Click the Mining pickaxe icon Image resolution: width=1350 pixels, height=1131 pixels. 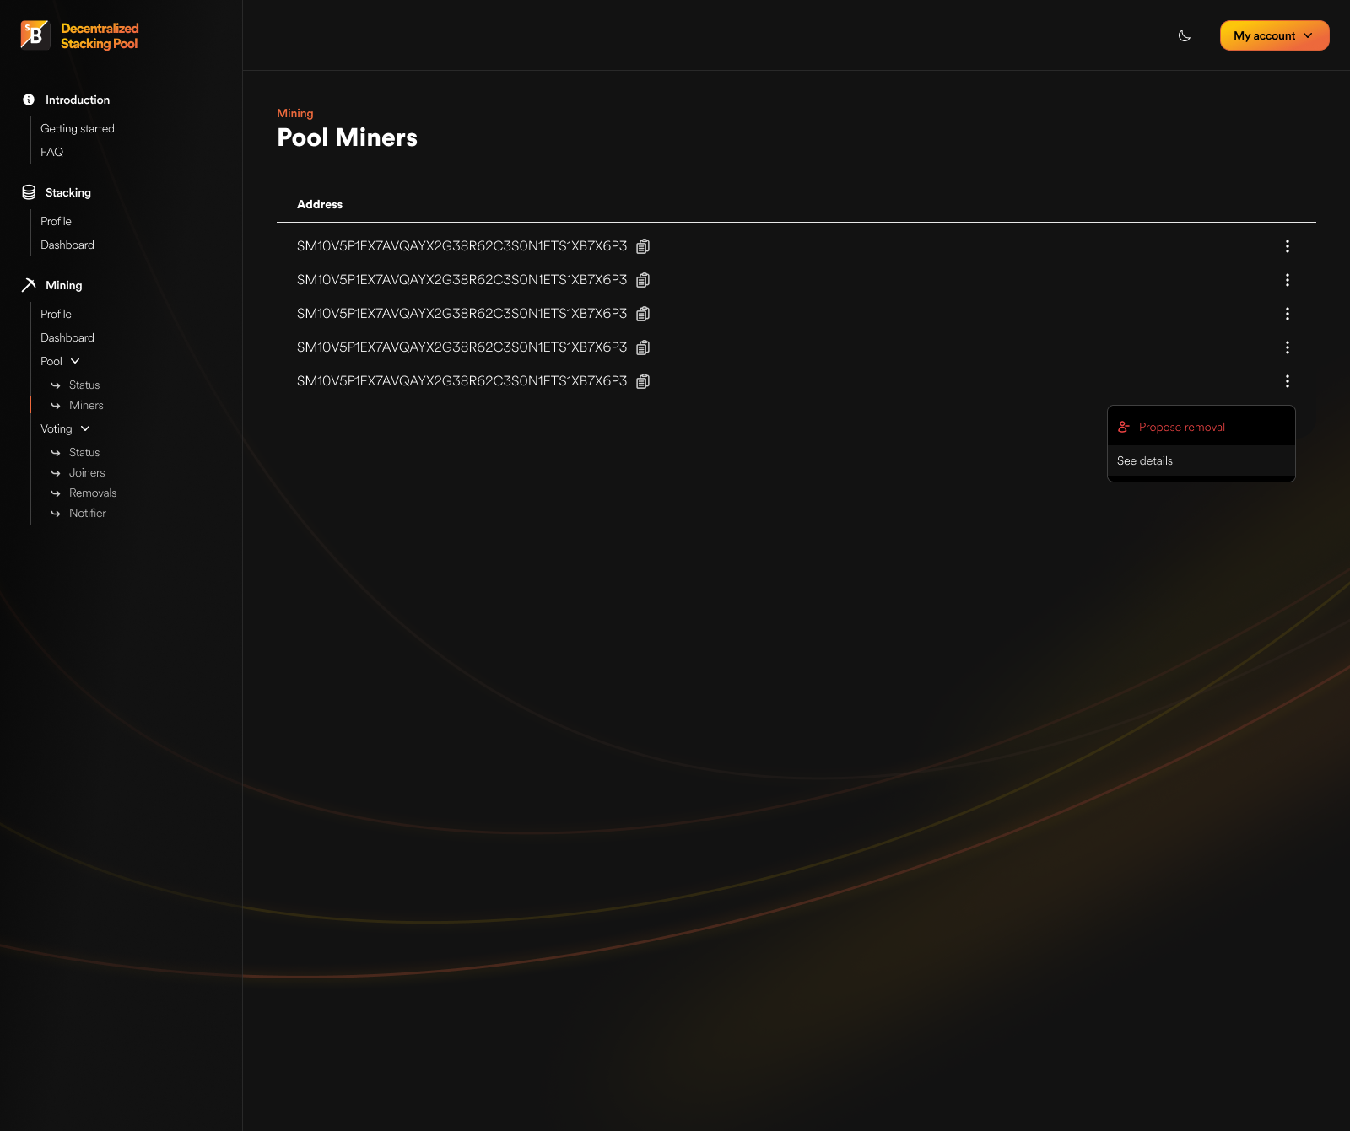pos(29,285)
